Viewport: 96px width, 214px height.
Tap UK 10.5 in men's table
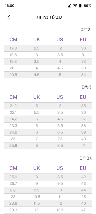point(37,197)
